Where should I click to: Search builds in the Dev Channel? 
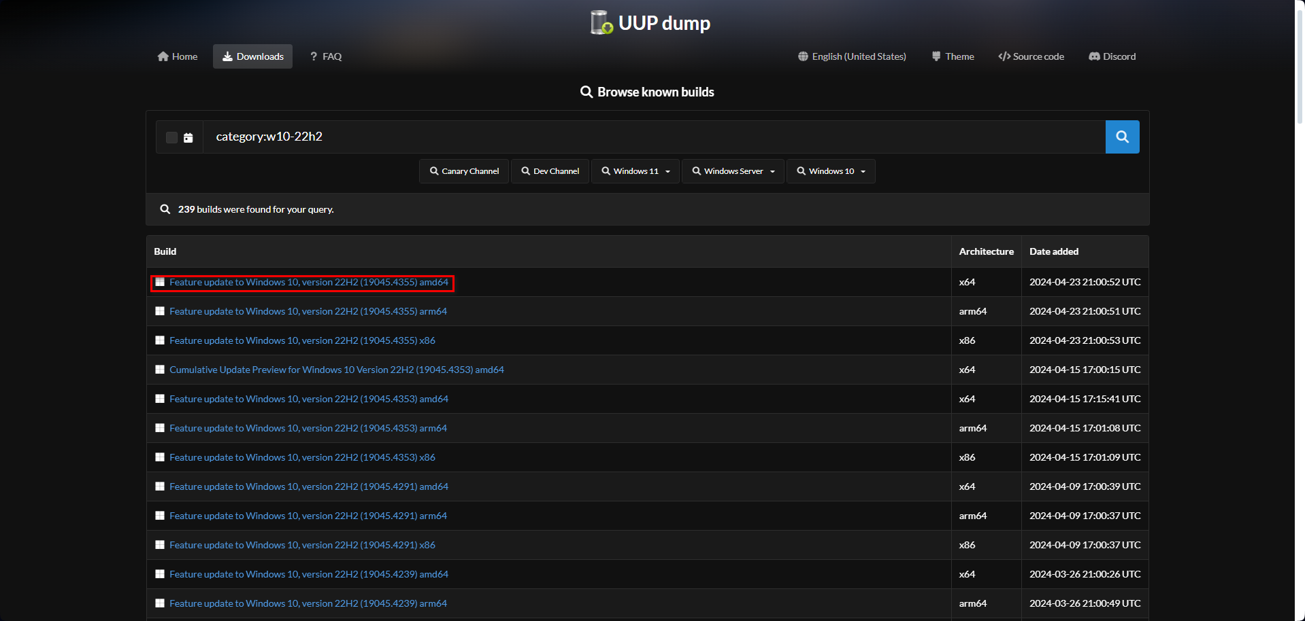tap(550, 171)
